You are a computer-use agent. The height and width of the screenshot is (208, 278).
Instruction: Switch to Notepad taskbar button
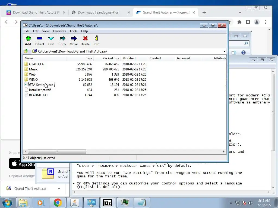tap(142, 203)
